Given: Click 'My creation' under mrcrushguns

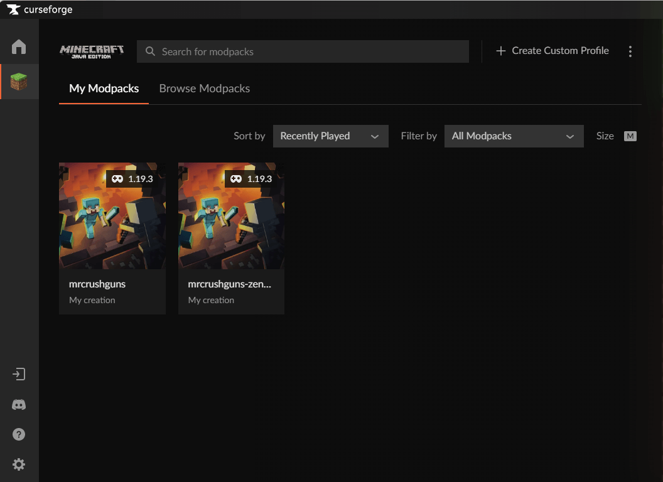Looking at the screenshot, I should (92, 300).
